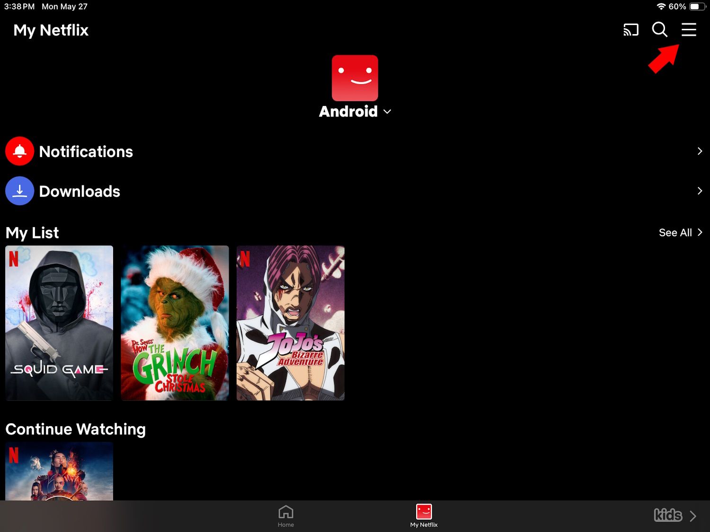710x532 pixels.
Task: Open the search magnifier icon
Action: pyautogui.click(x=659, y=29)
